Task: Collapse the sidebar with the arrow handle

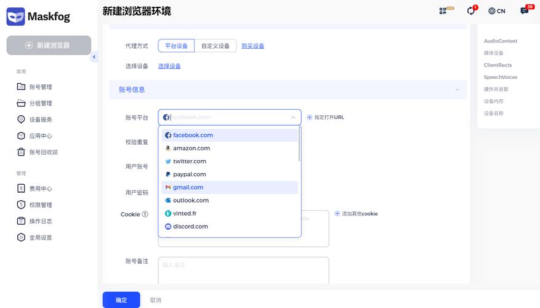Action: (94, 57)
